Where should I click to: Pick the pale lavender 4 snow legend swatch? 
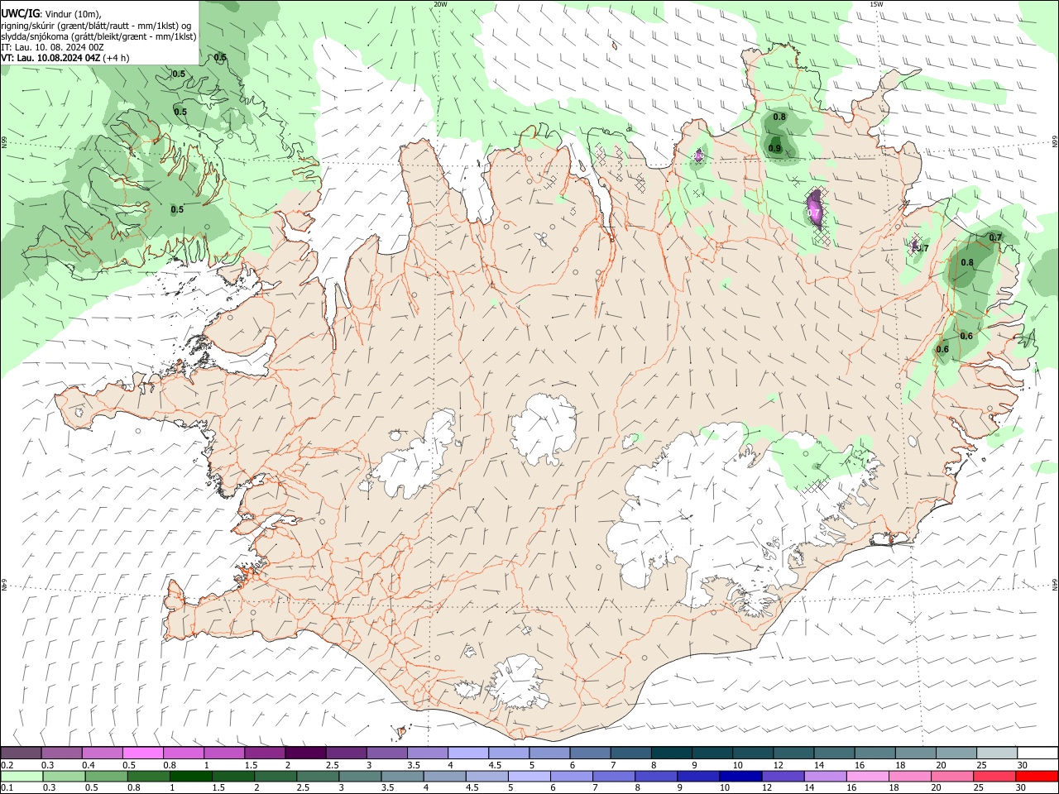coord(467,753)
